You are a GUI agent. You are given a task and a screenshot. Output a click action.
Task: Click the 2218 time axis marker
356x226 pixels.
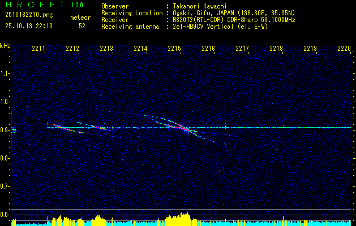point(276,49)
